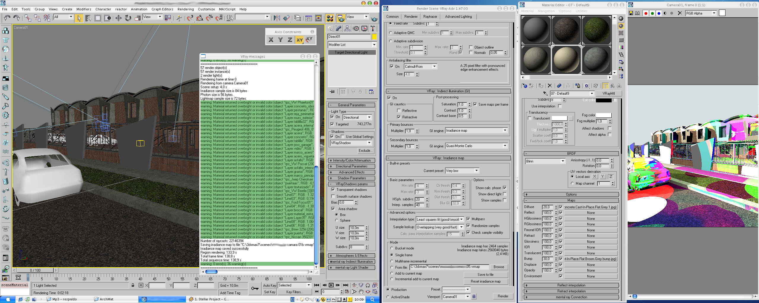Click the Redo arrow in main toolbar
Viewport: 759px width, 303px height.
pyautogui.click(x=17, y=18)
